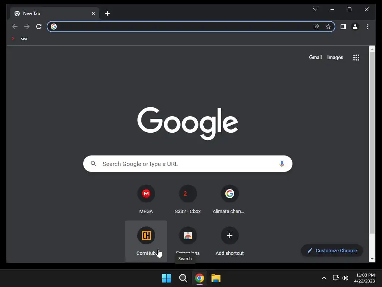Open the Windows Start menu
Screen dimensions: 382x287
click(x=167, y=278)
